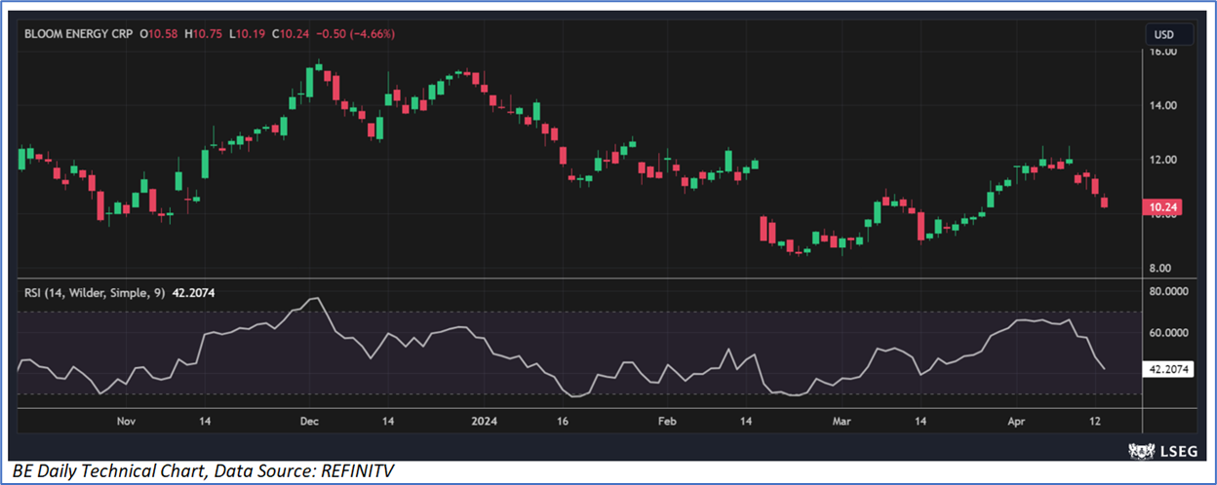Click the Mar date axis label

pos(841,421)
